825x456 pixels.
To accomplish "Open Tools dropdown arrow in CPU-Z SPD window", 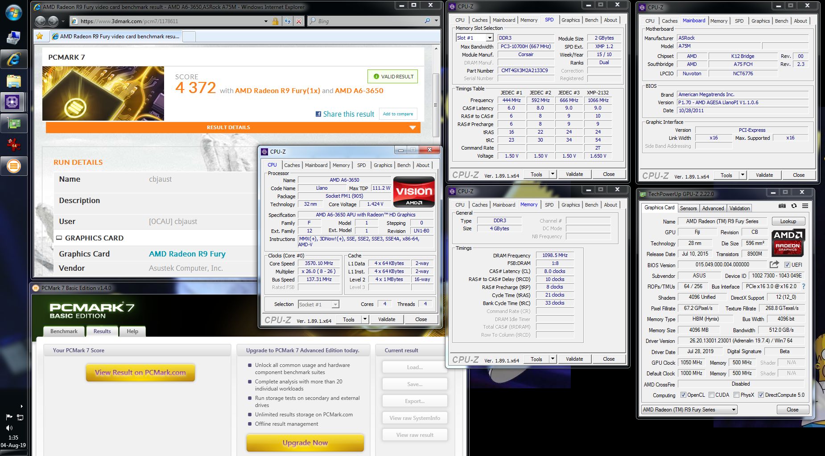I will 553,174.
